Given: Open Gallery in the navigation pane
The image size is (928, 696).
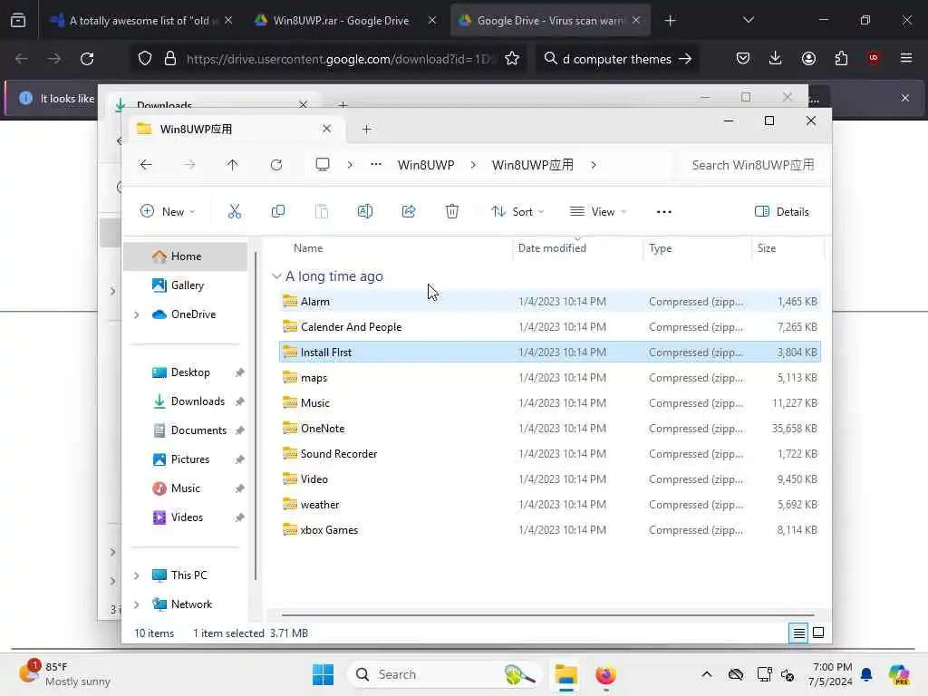Looking at the screenshot, I should [x=185, y=285].
